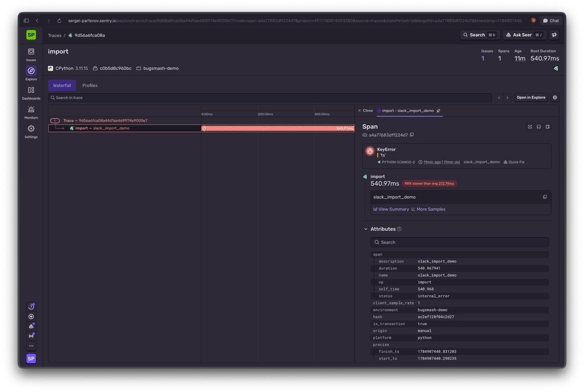Copy the slack_import_demo description
584x392 pixels.
click(x=545, y=197)
